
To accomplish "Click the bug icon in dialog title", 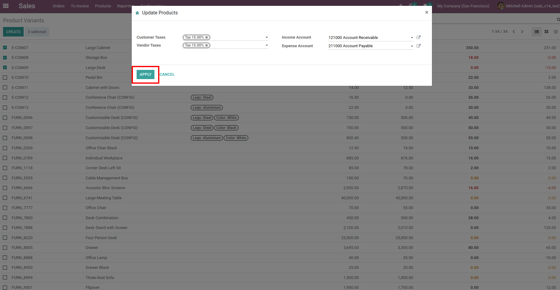I will click(x=137, y=13).
